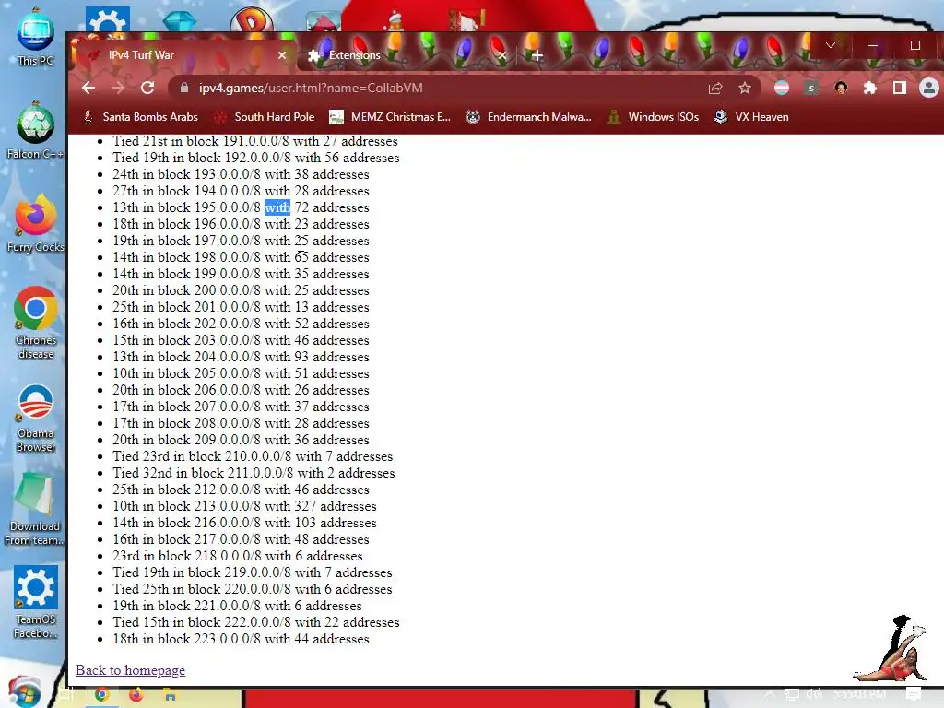The width and height of the screenshot is (944, 708).
Task: Open Falcon C++ recycle bin desktop icon
Action: point(36,131)
